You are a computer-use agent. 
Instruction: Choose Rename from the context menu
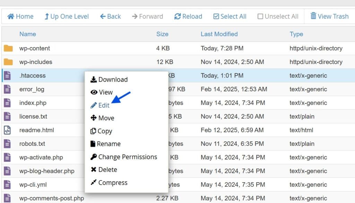coord(105,144)
